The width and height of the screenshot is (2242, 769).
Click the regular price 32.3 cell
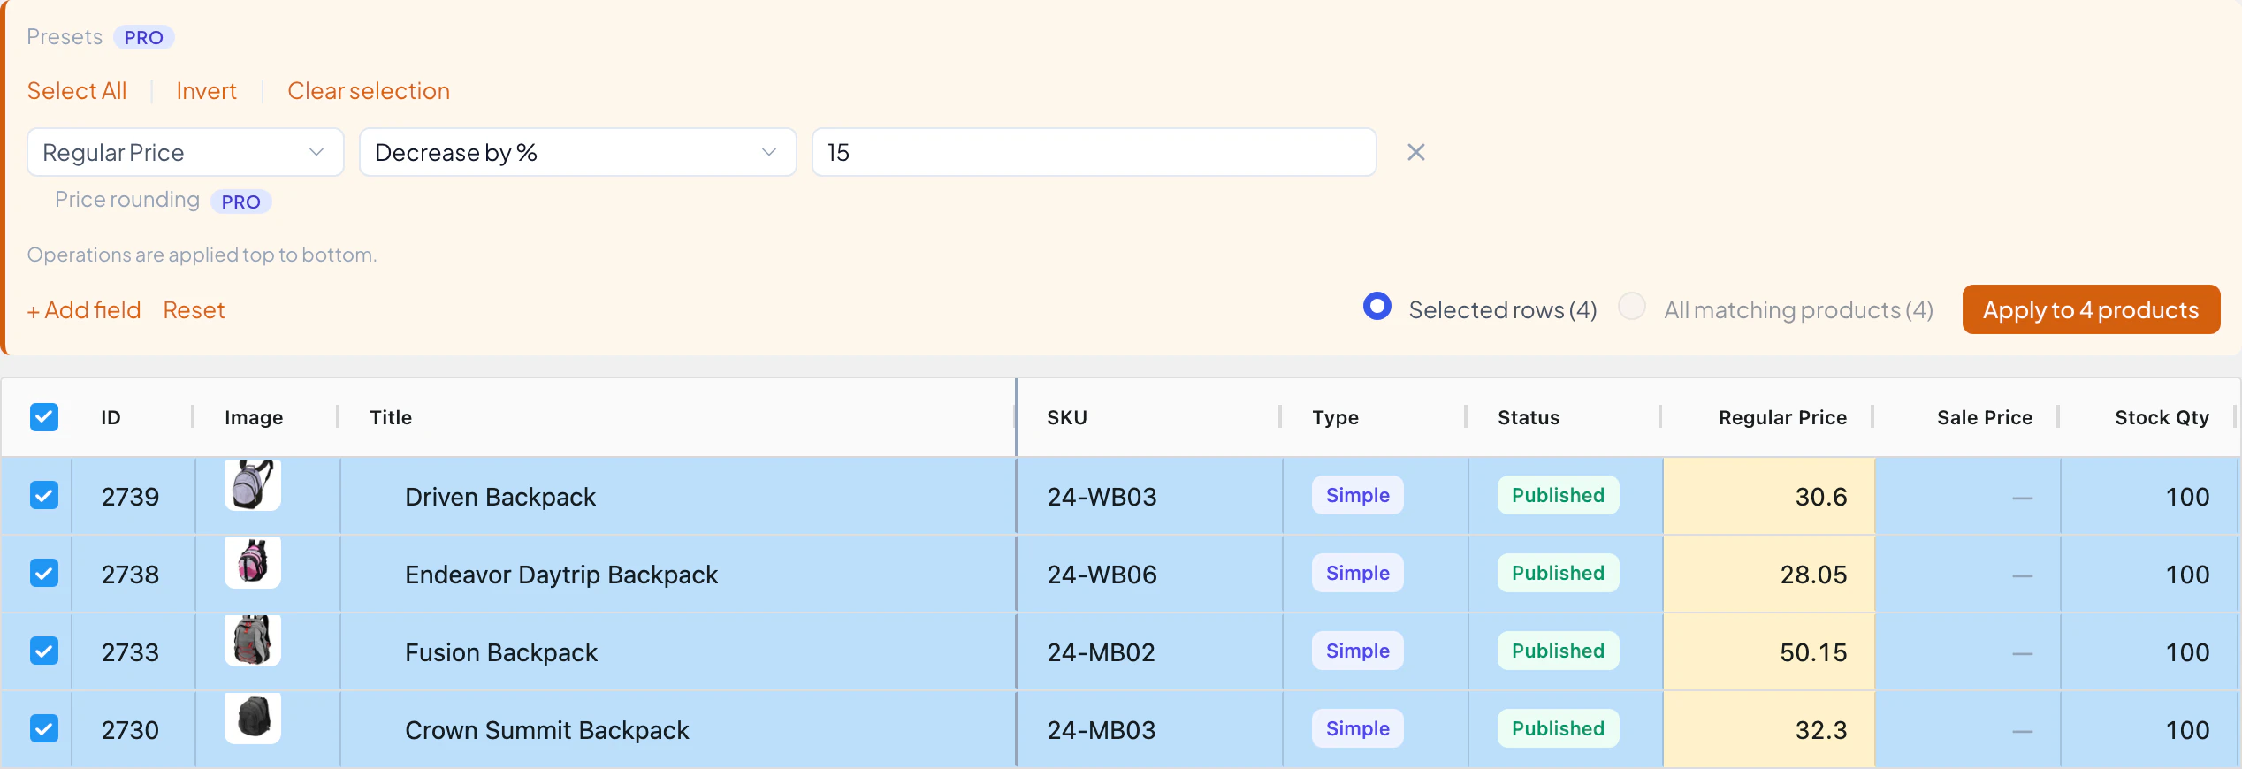coord(1769,729)
